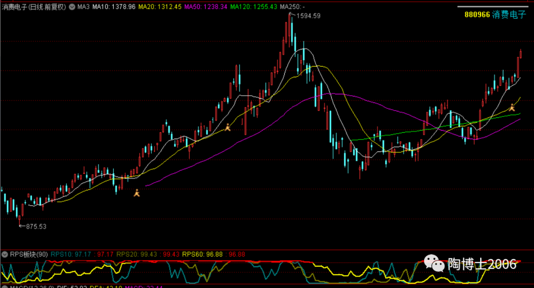Click the MA3 indicator label
The image size is (534, 288).
pos(84,7)
